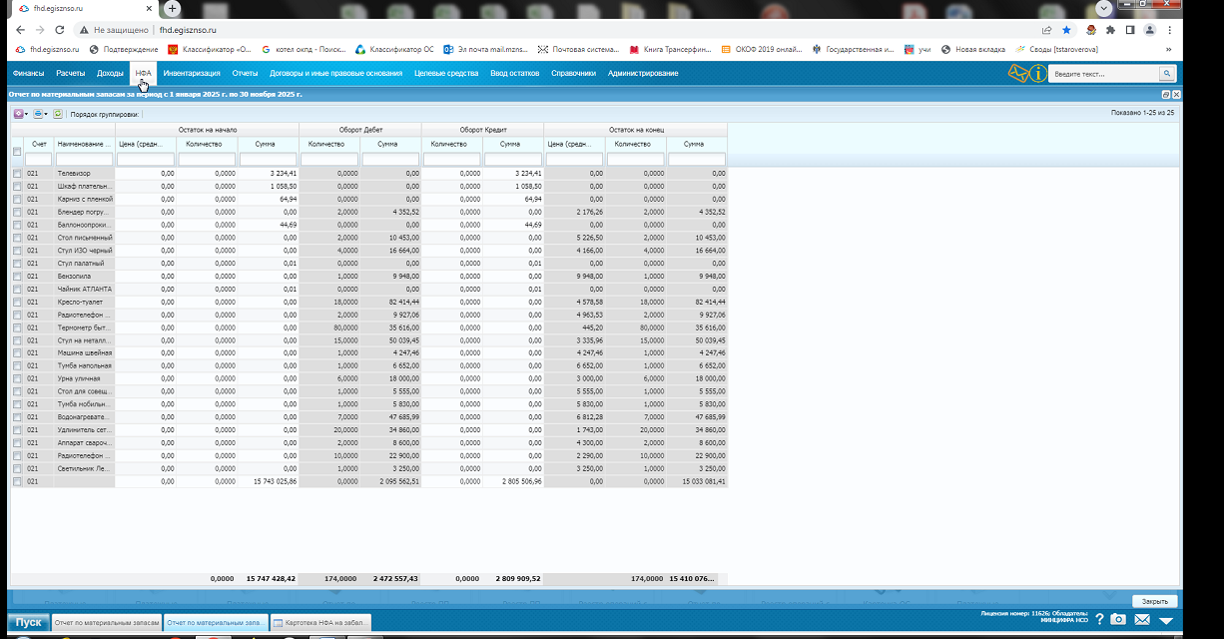Open the yellow information icon
This screenshot has width=1224, height=639.
click(x=1039, y=73)
